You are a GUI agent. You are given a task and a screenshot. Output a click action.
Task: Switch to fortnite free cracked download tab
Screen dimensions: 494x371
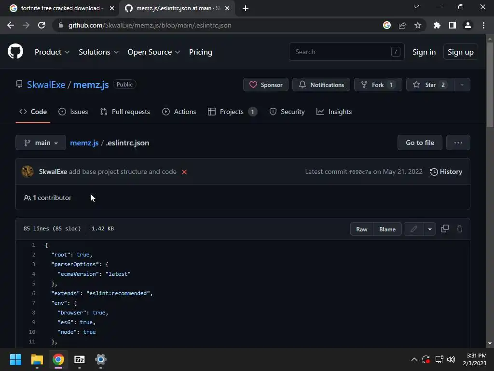click(60, 8)
